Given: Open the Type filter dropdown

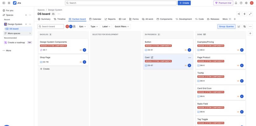Looking at the screenshot, I should click(94, 26).
